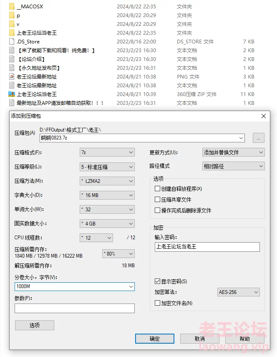Enable 加密文件名 checkbox

[157, 303]
